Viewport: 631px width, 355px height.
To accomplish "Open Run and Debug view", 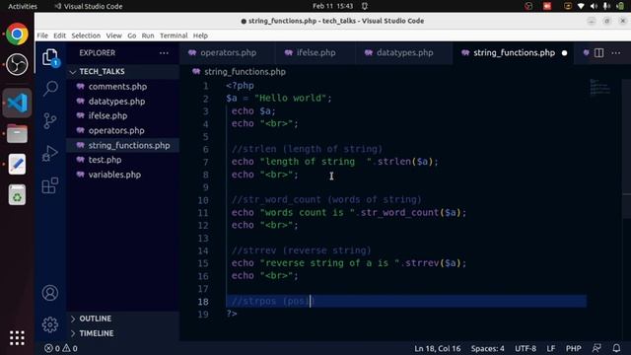I will (50, 154).
